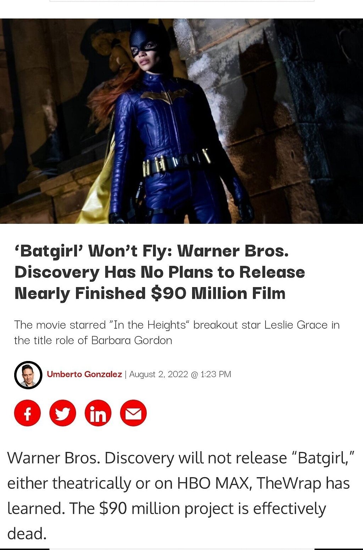Click the 'Batgirl' Won't Fly headline
Image resolution: width=363 pixels, height=550 pixels.
(x=160, y=272)
